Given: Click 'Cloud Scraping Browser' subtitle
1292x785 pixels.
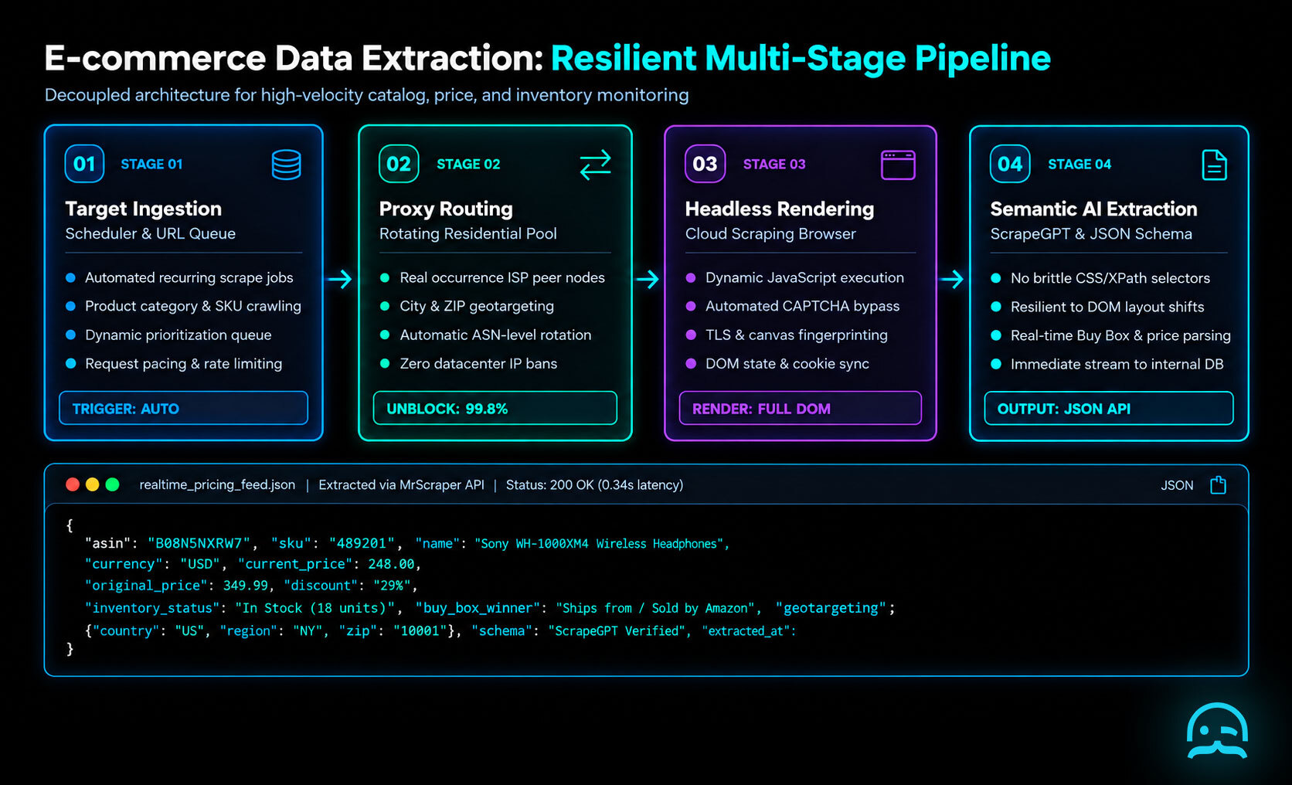Looking at the screenshot, I should [x=770, y=233].
